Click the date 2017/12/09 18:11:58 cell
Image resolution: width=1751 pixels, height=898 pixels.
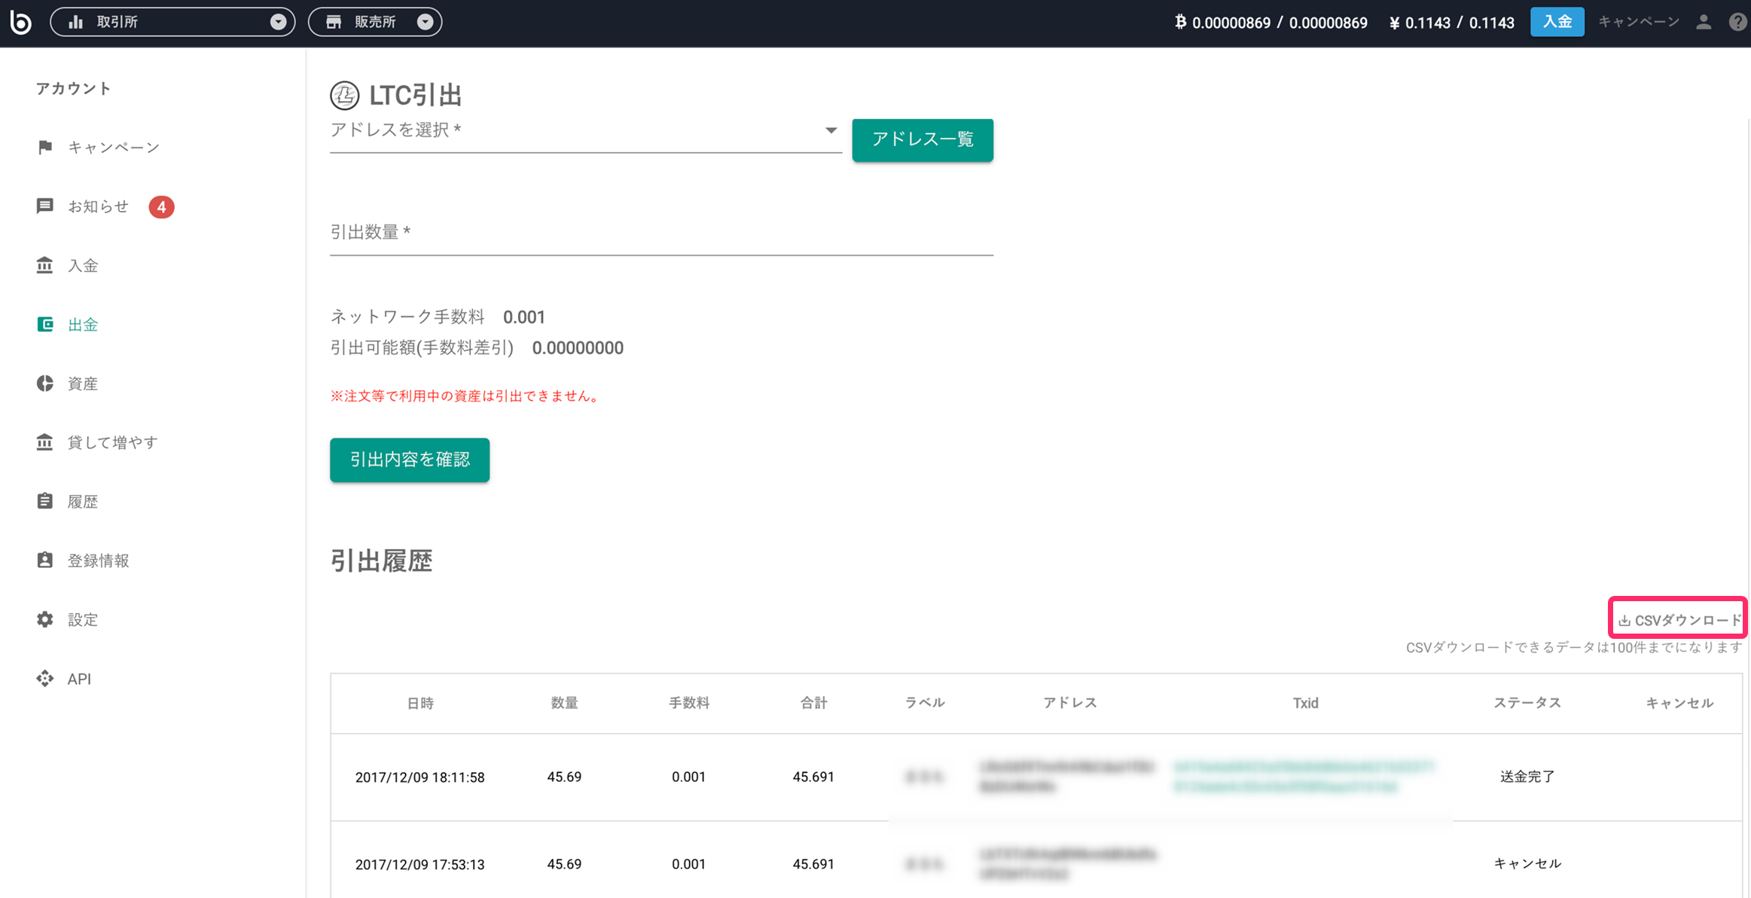point(419,777)
